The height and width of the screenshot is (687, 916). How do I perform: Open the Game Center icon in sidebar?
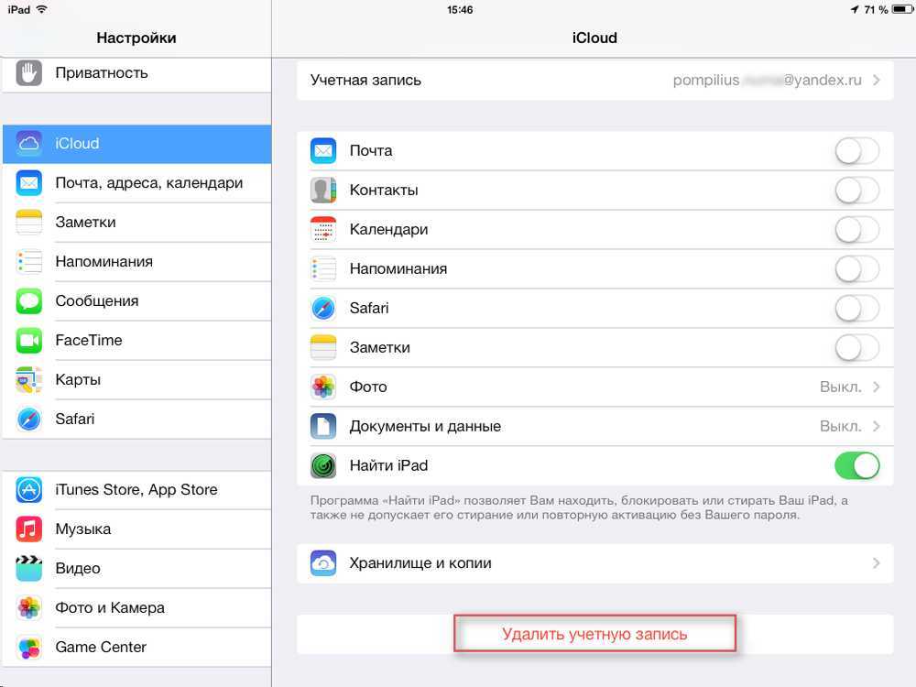[x=28, y=648]
